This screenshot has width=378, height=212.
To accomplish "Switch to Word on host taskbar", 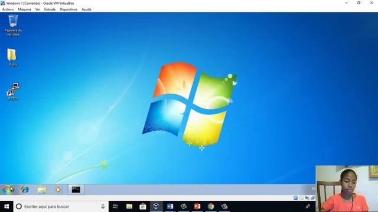I will [170, 207].
